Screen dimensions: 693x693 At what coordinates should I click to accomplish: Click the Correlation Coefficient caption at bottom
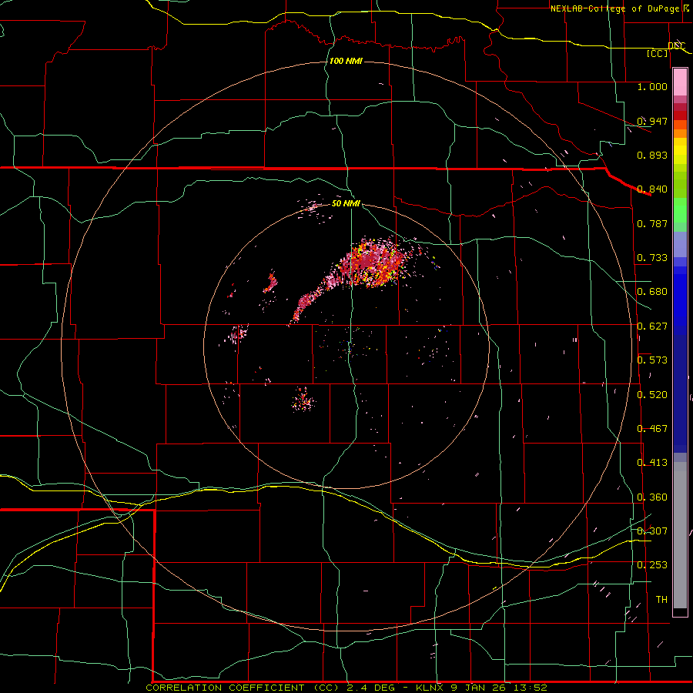coord(346,688)
